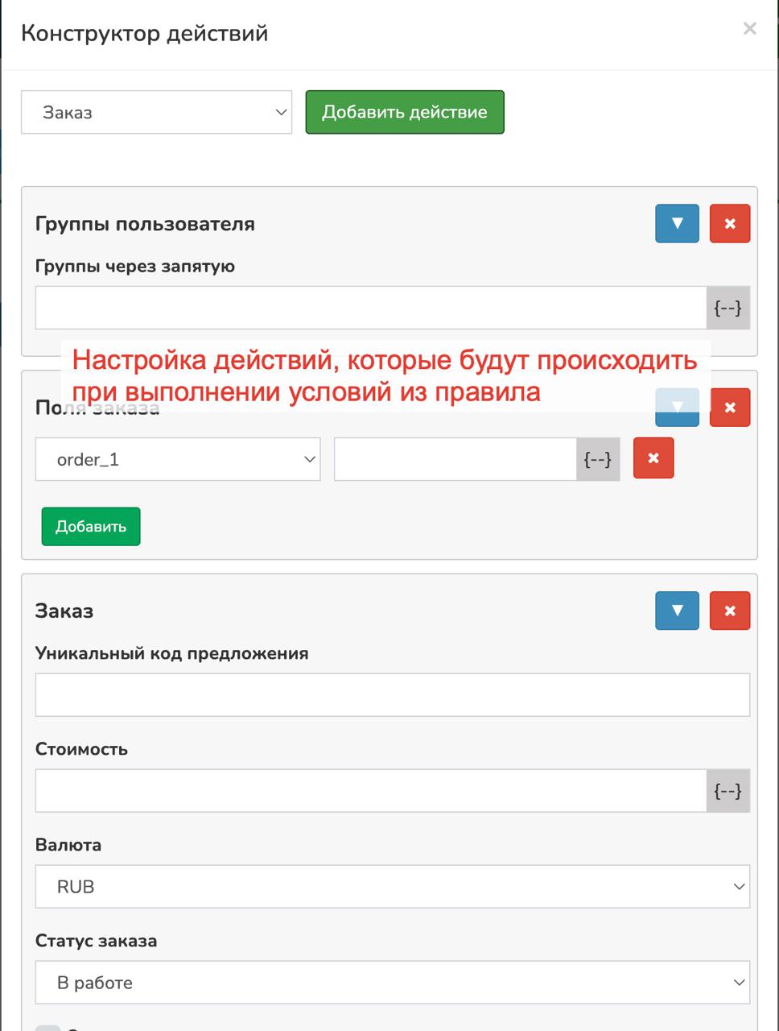Delete the Группы пользователя action block
Screen dimensions: 779x1031
tap(729, 224)
